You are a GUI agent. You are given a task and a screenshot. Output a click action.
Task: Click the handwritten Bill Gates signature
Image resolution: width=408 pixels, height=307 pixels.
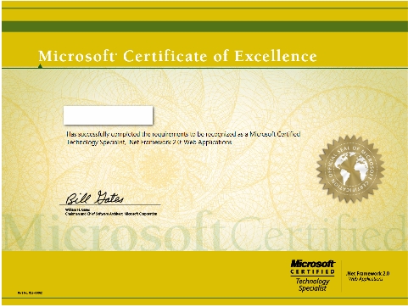pos(95,198)
